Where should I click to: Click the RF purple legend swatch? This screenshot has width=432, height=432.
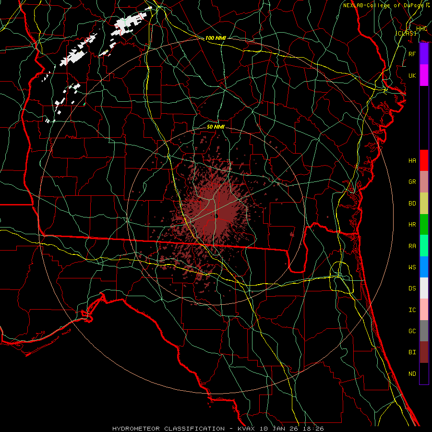[424, 54]
